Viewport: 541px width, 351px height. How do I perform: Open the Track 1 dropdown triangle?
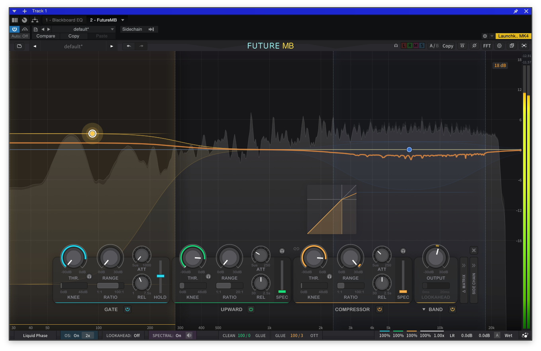pyautogui.click(x=14, y=11)
